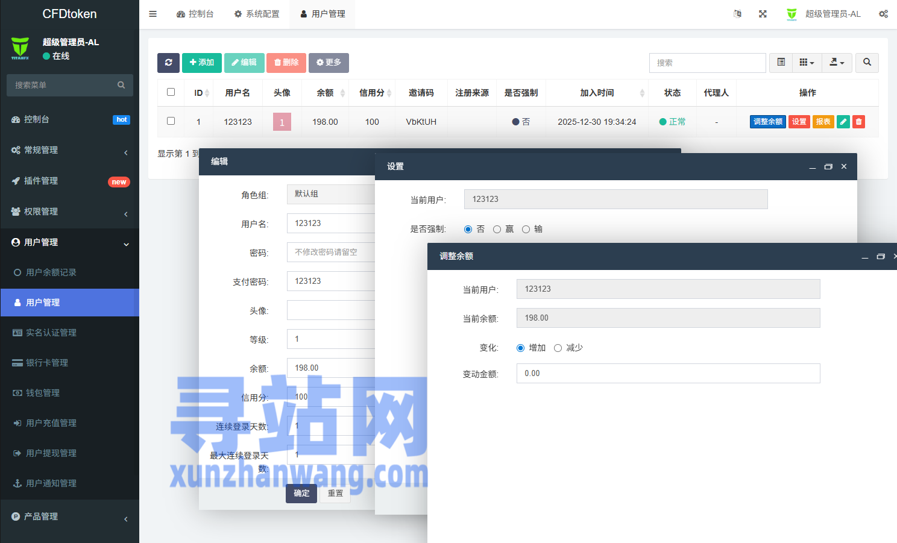897x543 pixels.
Task: Click the hamburger menu icon in top bar
Action: 153,14
